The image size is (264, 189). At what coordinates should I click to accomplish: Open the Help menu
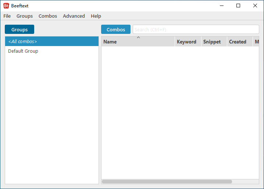point(96,16)
